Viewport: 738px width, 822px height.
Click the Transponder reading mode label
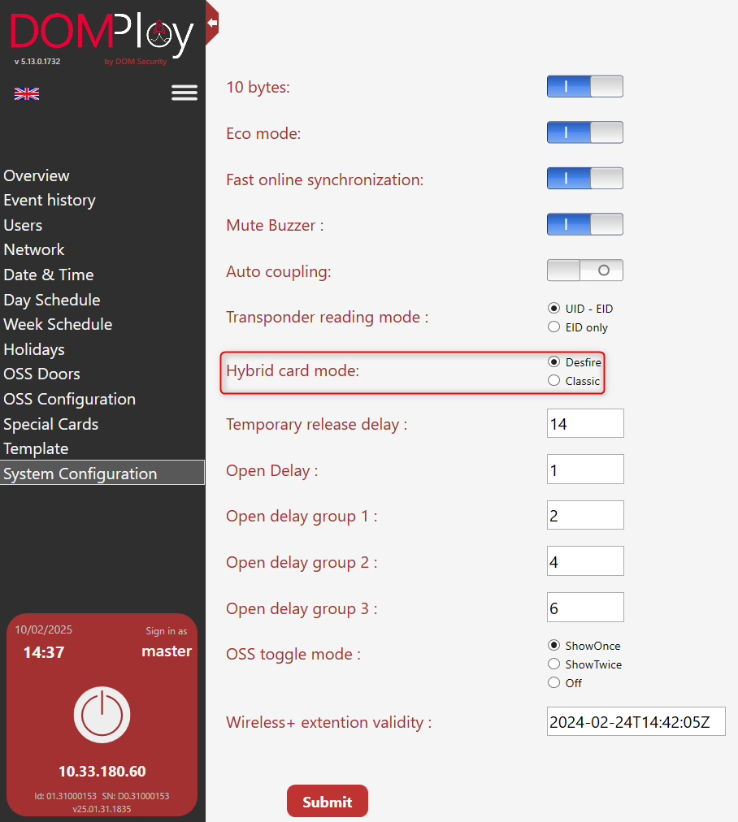click(x=328, y=318)
